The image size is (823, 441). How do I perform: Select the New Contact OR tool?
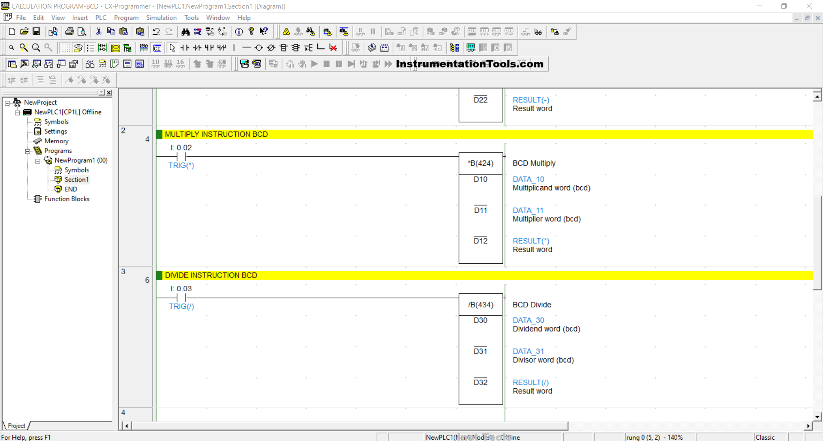(x=209, y=48)
